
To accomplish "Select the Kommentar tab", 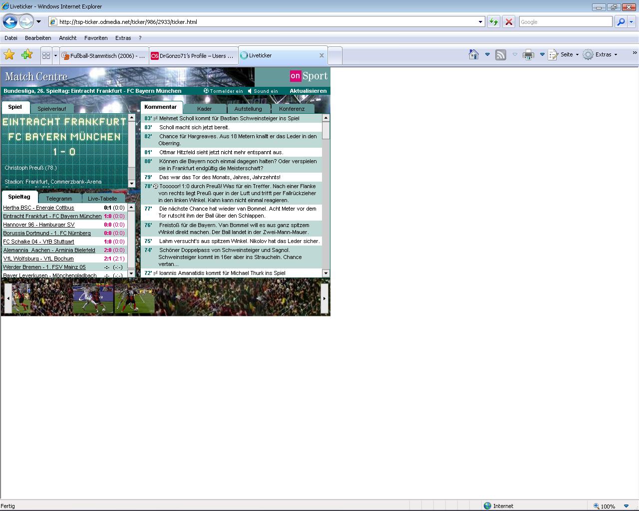I will (x=161, y=107).
